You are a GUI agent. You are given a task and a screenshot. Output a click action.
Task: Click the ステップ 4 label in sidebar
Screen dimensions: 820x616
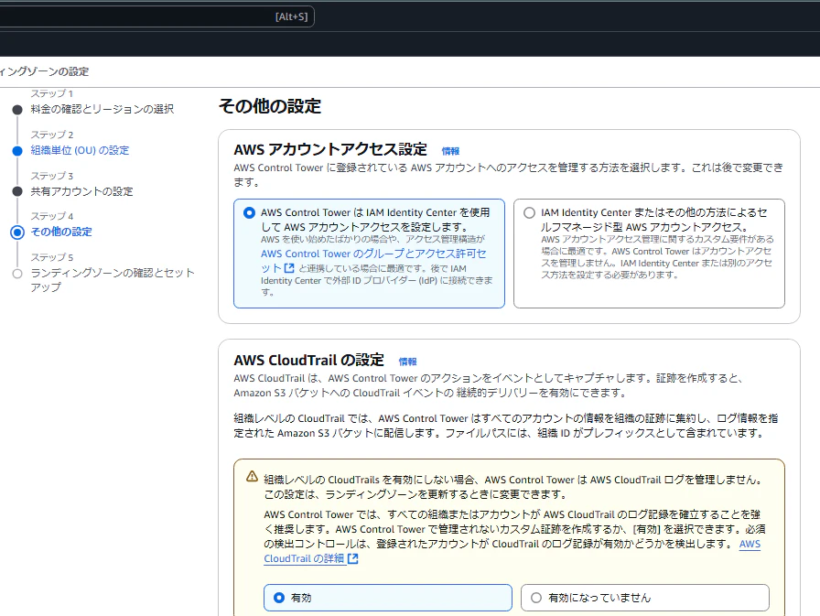[52, 216]
